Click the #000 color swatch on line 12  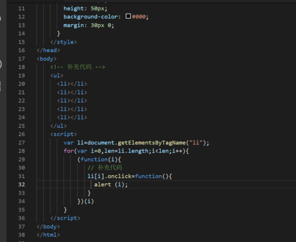point(128,16)
